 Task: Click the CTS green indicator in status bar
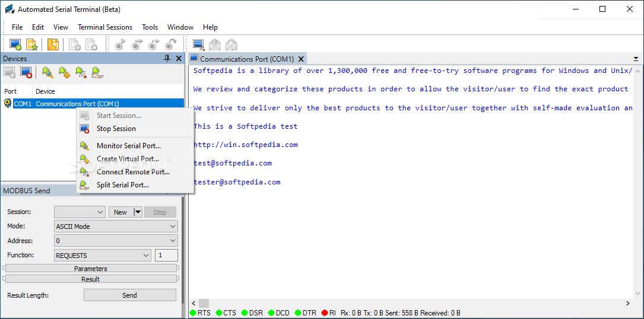point(219,313)
